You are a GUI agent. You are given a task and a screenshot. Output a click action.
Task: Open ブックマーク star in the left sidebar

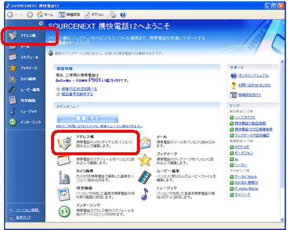pyautogui.click(x=23, y=68)
